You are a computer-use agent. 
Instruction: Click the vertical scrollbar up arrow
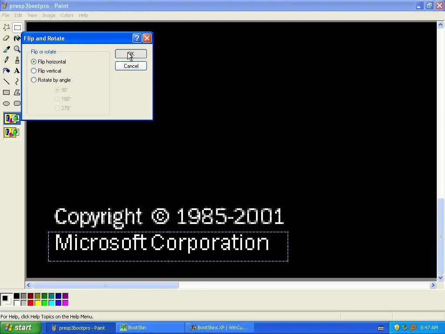pyautogui.click(x=441, y=25)
